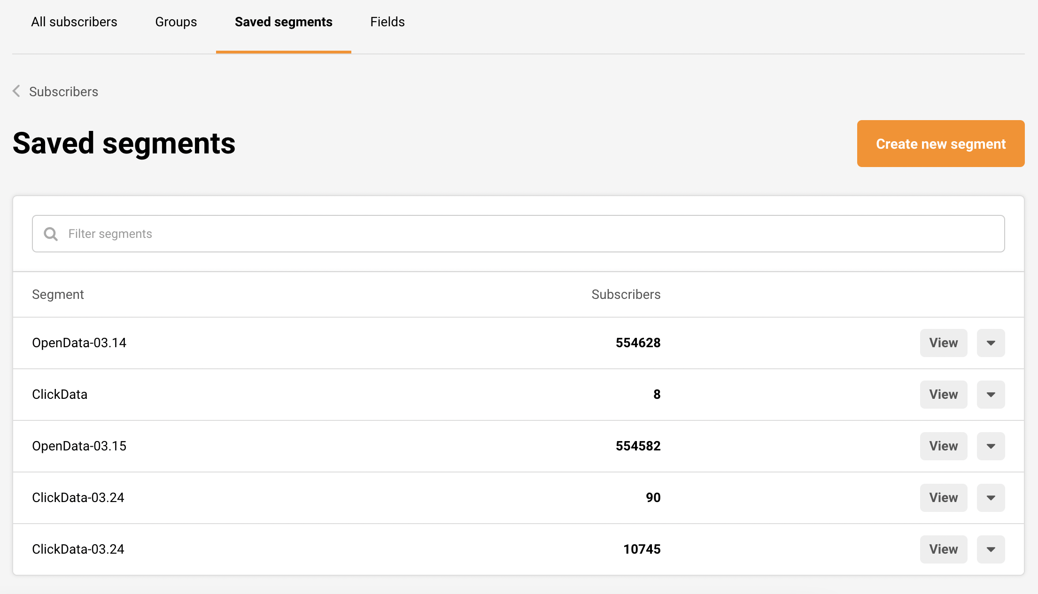The image size is (1038, 594).
Task: Open dropdown arrow for OpenData-03.15 row
Action: coord(991,446)
